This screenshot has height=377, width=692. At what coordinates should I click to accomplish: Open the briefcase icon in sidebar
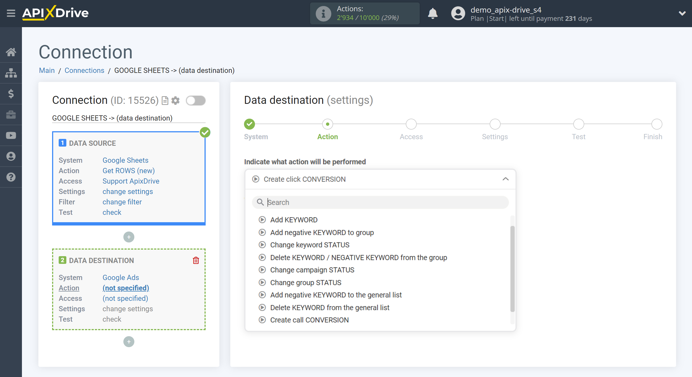click(11, 115)
